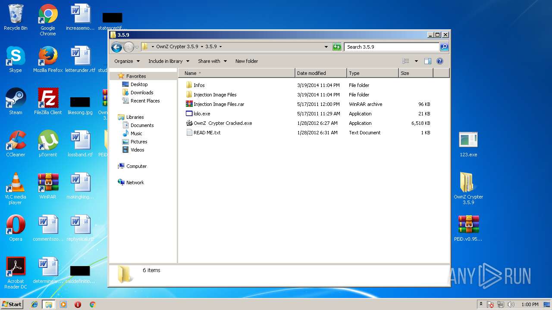Select the Recycle Bin desktop icon
Image resolution: width=552 pixels, height=310 pixels.
click(16, 18)
